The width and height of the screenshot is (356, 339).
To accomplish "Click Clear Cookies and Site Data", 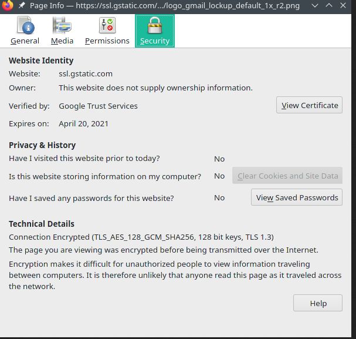I will pyautogui.click(x=287, y=176).
